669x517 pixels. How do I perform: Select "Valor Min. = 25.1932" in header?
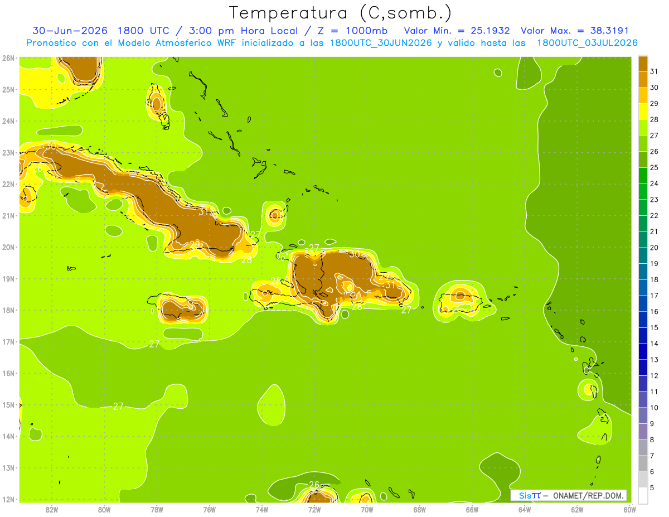(x=457, y=31)
